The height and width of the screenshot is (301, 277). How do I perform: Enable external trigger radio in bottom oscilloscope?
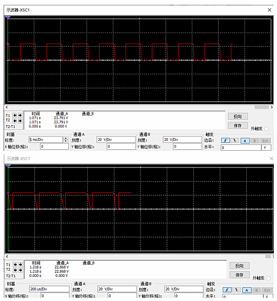pos(268,278)
